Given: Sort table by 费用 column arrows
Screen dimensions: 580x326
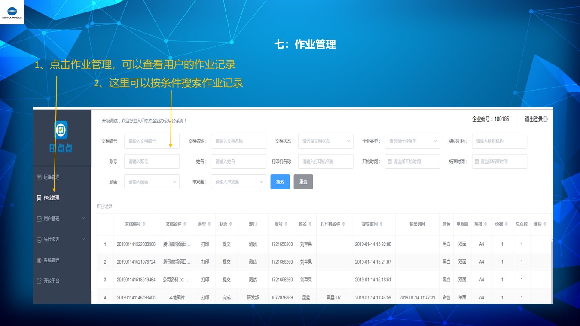Looking at the screenshot, I should tap(545, 224).
